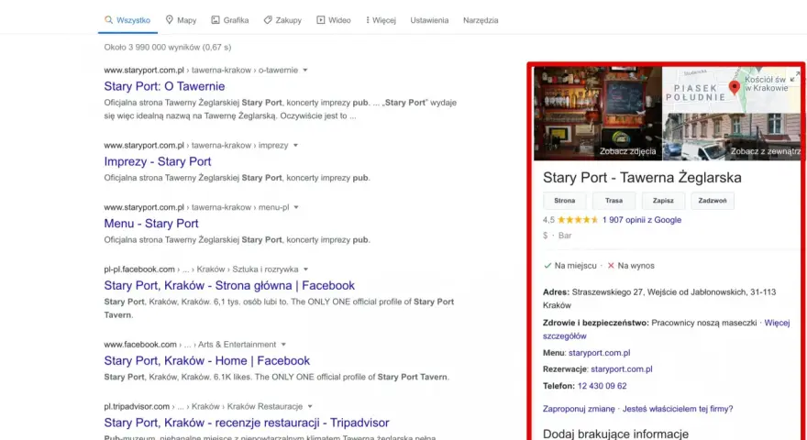Open 1 907 opinii z Google reviews
Screen dimensions: 807x440
pyautogui.click(x=642, y=220)
